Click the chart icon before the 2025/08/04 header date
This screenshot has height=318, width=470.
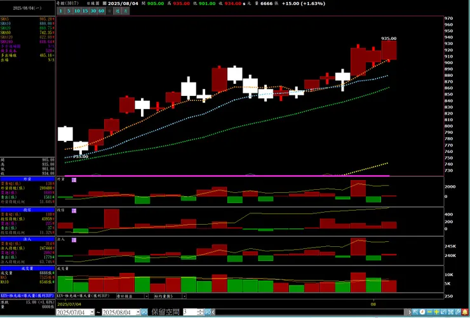[x=105, y=3]
